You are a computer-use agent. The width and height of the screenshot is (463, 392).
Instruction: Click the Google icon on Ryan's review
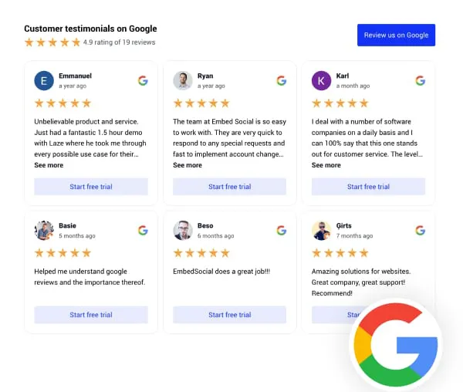pos(282,80)
